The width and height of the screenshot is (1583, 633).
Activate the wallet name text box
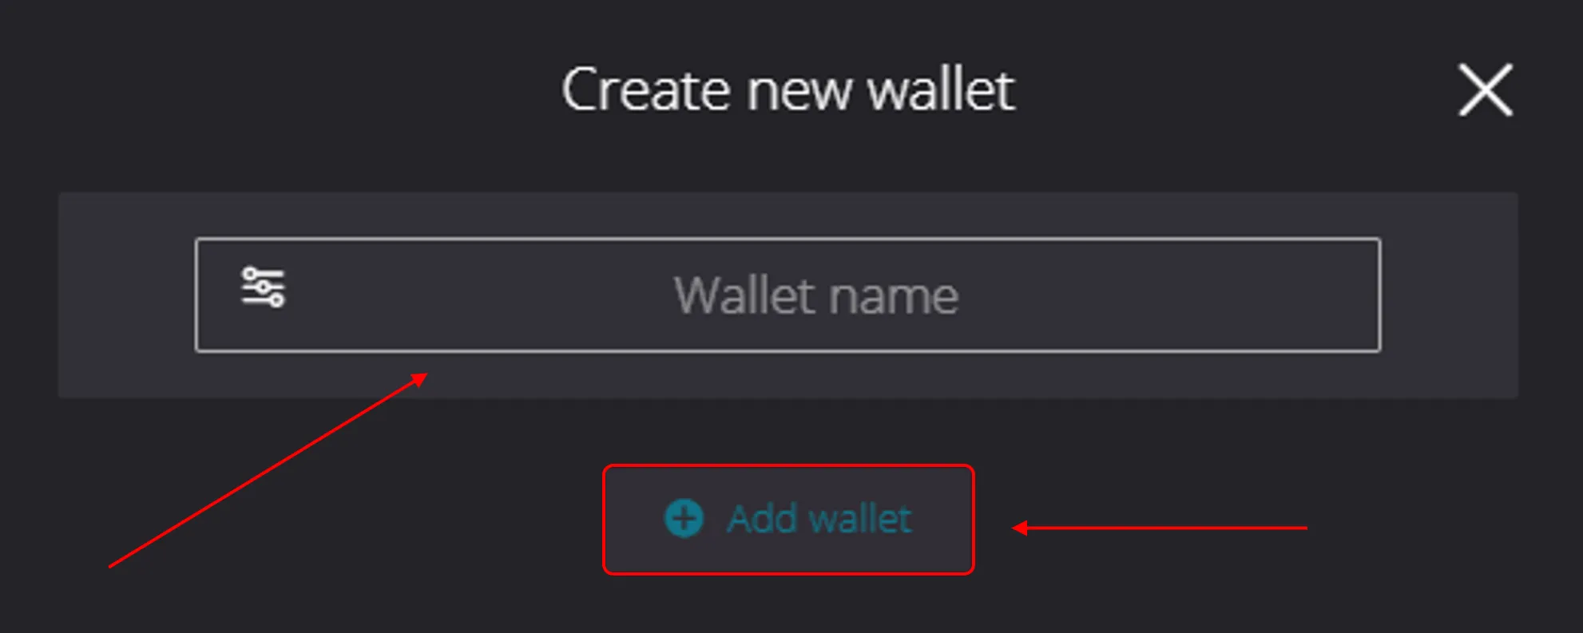click(788, 295)
